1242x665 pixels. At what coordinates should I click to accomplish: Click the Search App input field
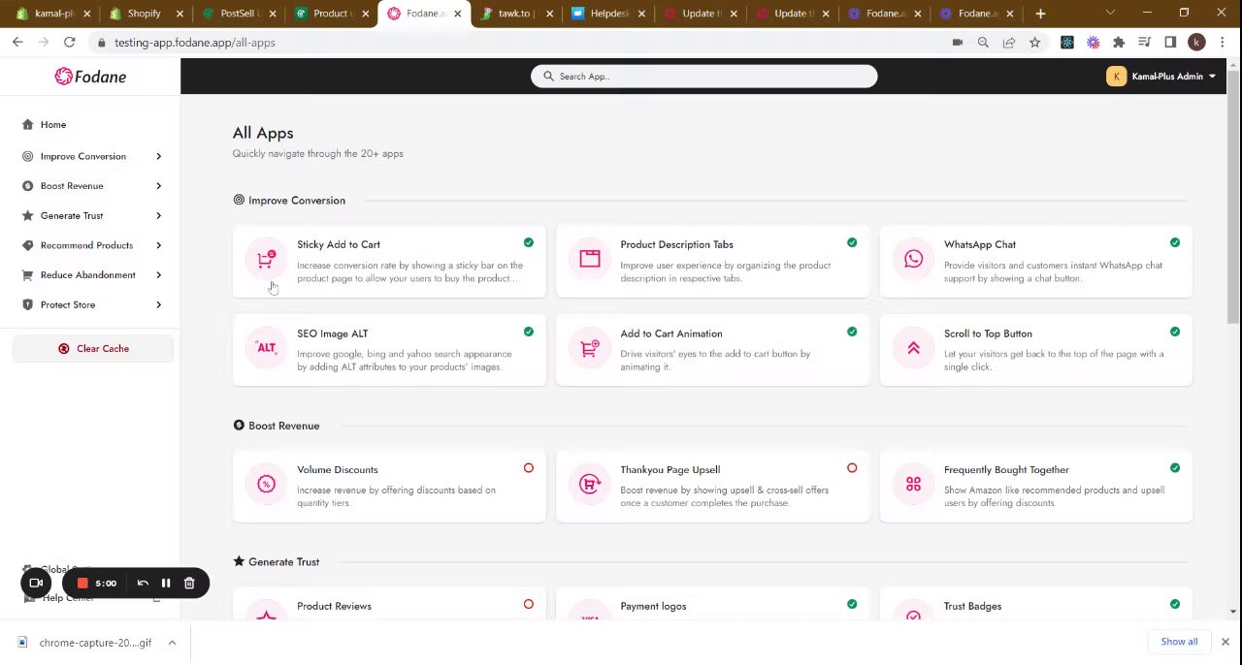pyautogui.click(x=704, y=77)
